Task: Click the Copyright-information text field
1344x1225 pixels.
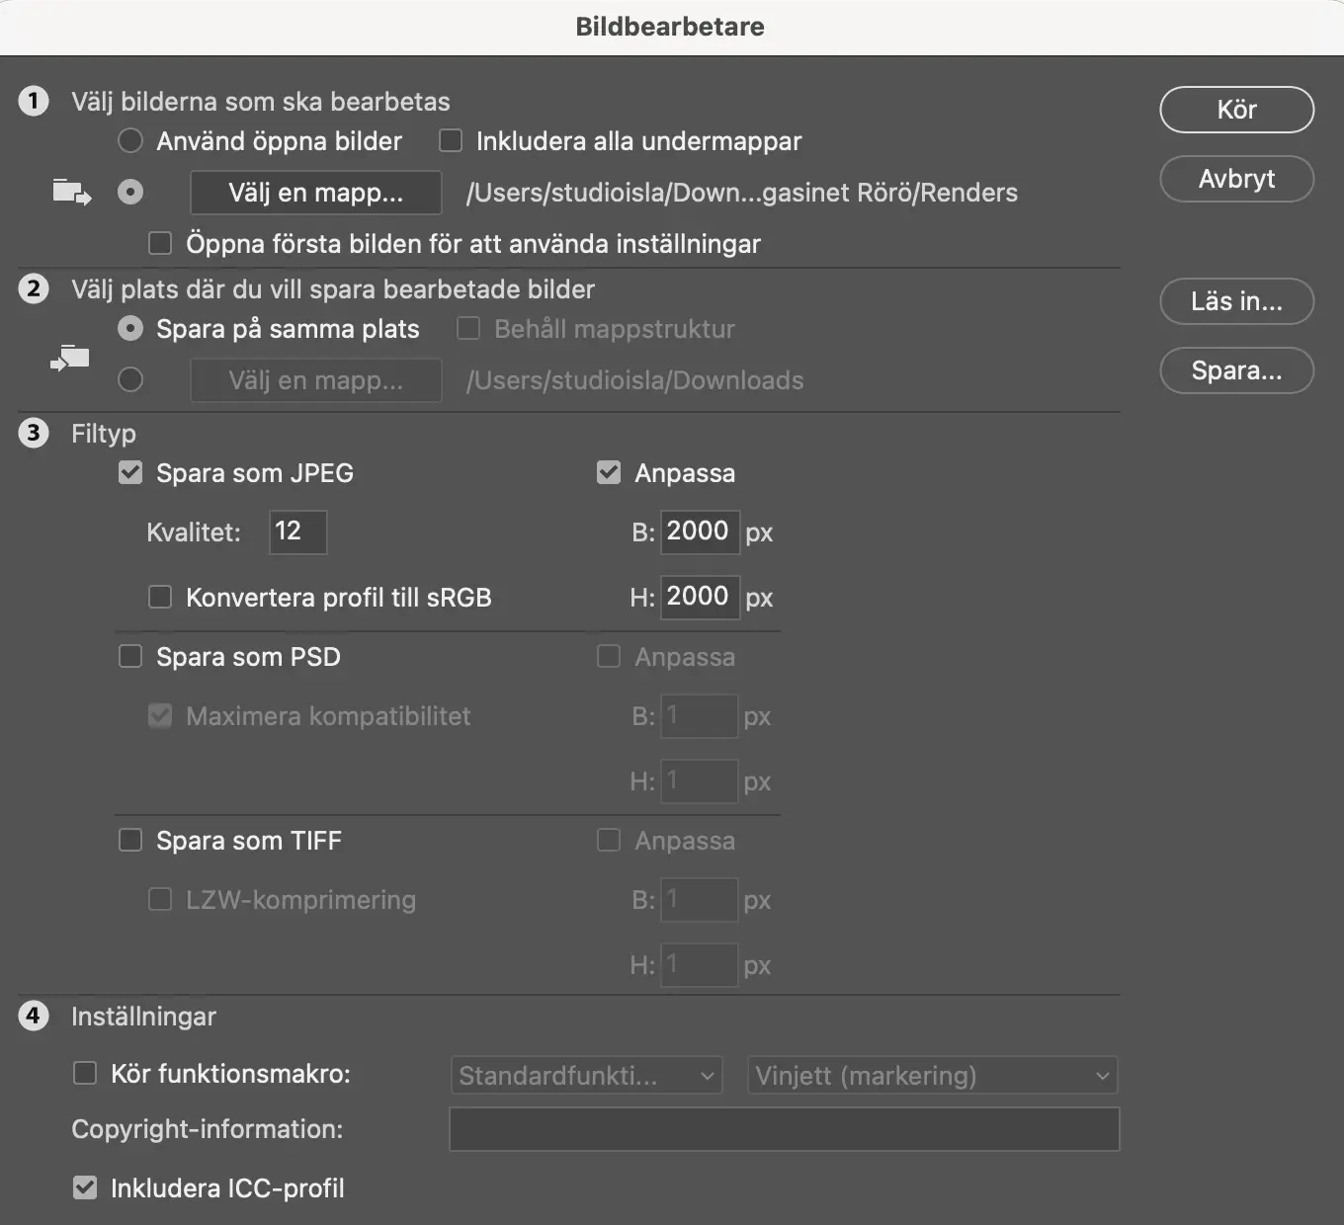Action: [784, 1129]
